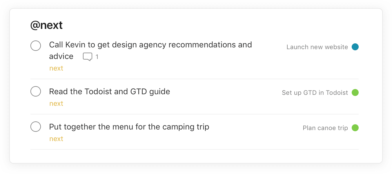Screen dimensions: 392x174
Task: Click the @next heading title
Action: click(x=46, y=25)
